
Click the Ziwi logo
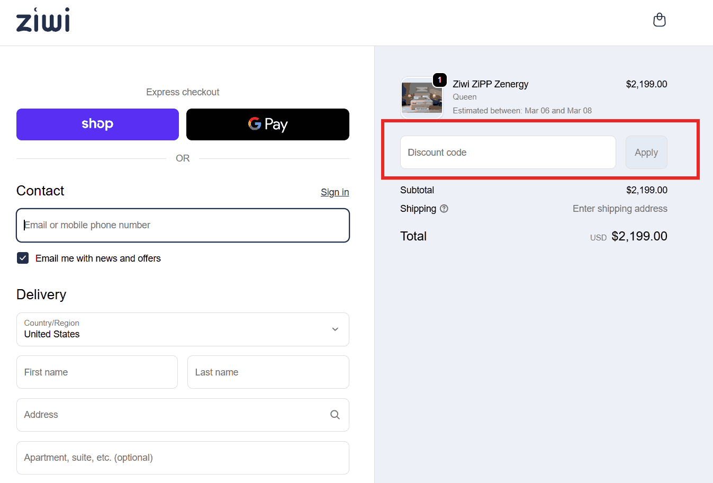pyautogui.click(x=43, y=20)
